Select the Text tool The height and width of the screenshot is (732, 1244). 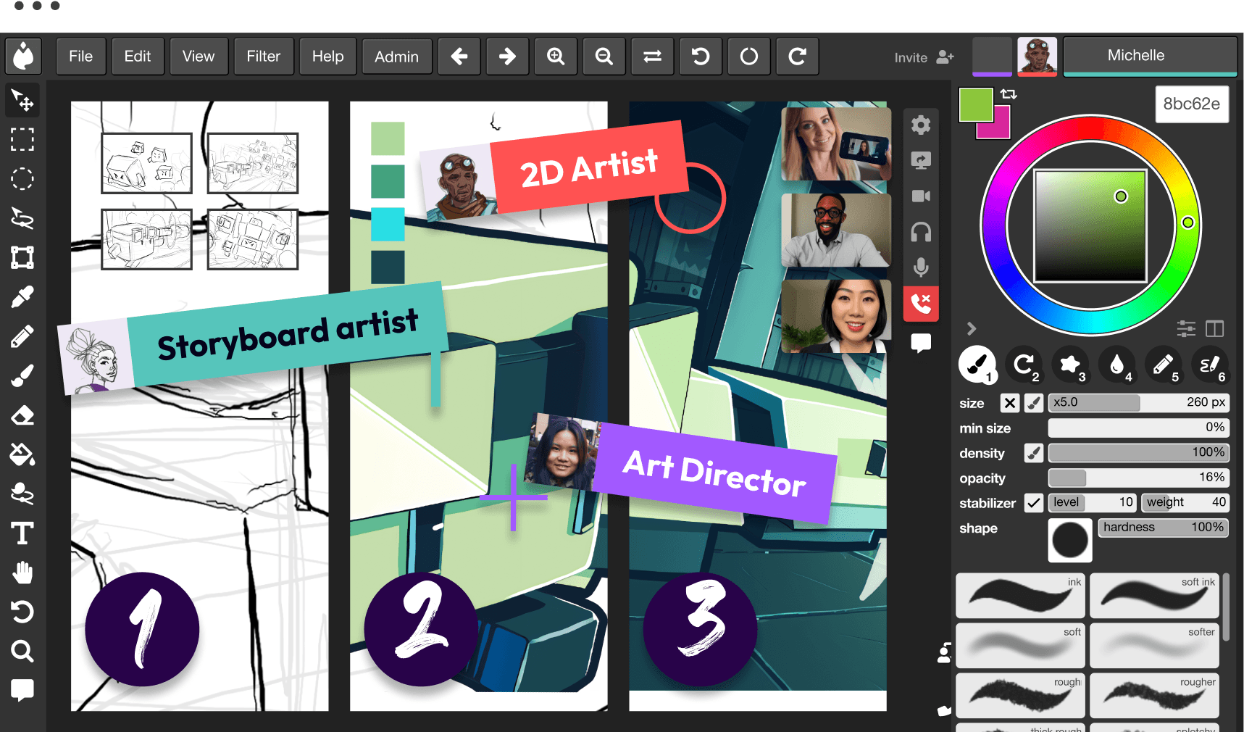[22, 533]
